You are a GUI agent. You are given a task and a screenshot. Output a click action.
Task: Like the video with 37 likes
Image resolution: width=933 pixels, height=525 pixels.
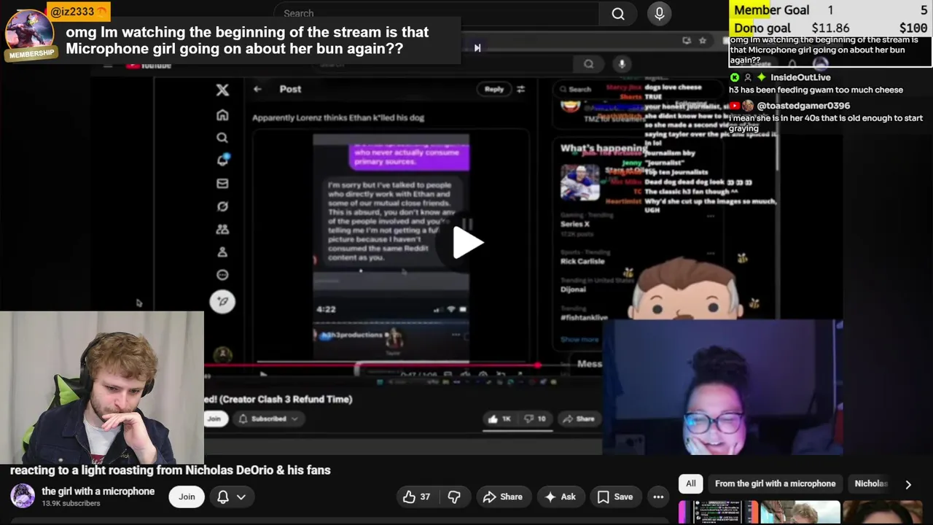(416, 497)
